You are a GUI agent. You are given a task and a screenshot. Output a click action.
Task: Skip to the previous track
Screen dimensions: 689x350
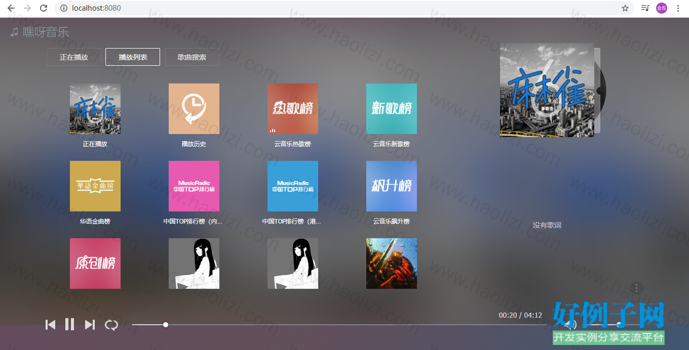pyautogui.click(x=50, y=325)
